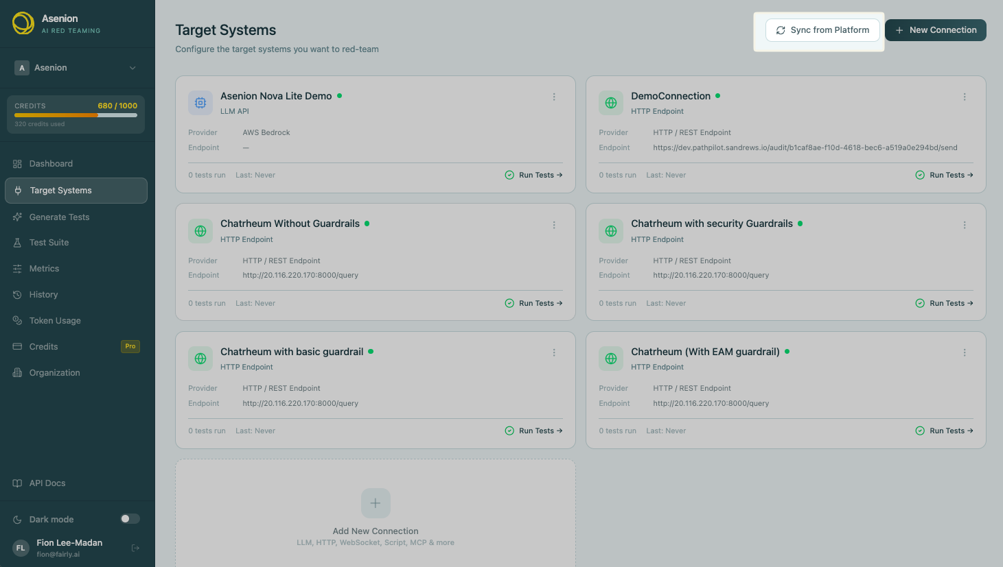Click the A avatar in organization selector
1003x567 pixels.
tap(22, 68)
